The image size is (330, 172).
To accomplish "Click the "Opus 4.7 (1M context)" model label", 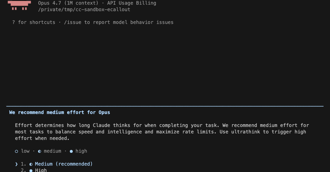I will (x=68, y=3).
